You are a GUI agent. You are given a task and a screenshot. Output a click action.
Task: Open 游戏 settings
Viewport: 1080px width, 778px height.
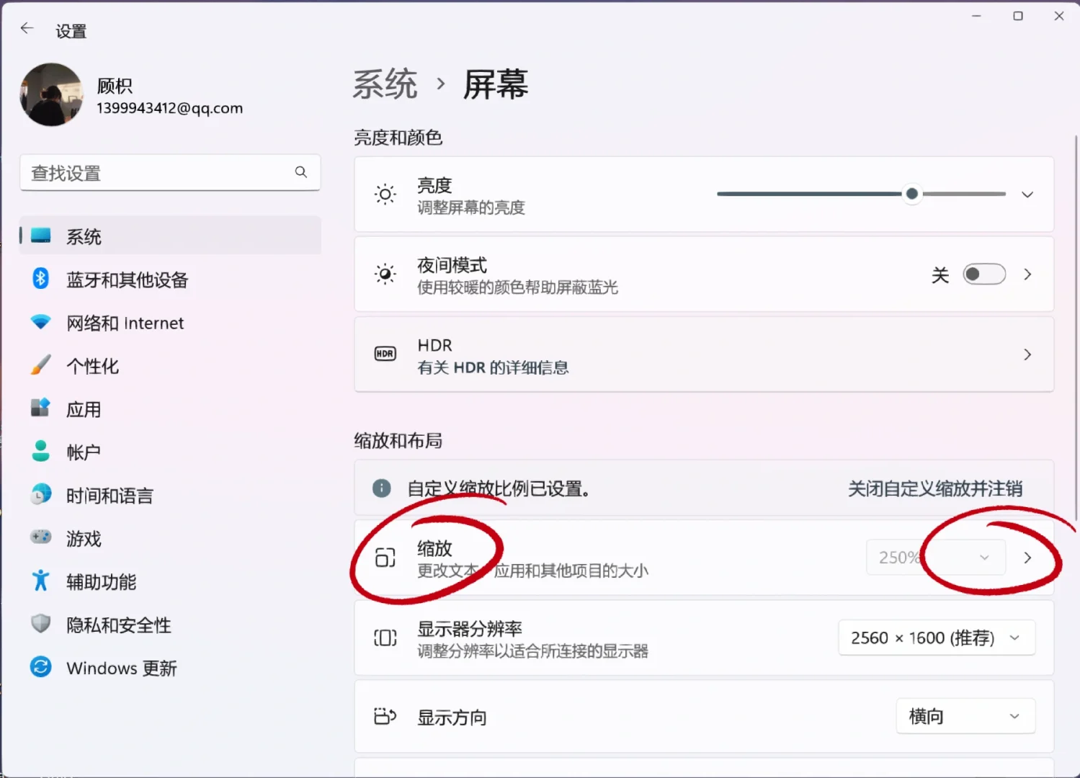click(x=83, y=538)
